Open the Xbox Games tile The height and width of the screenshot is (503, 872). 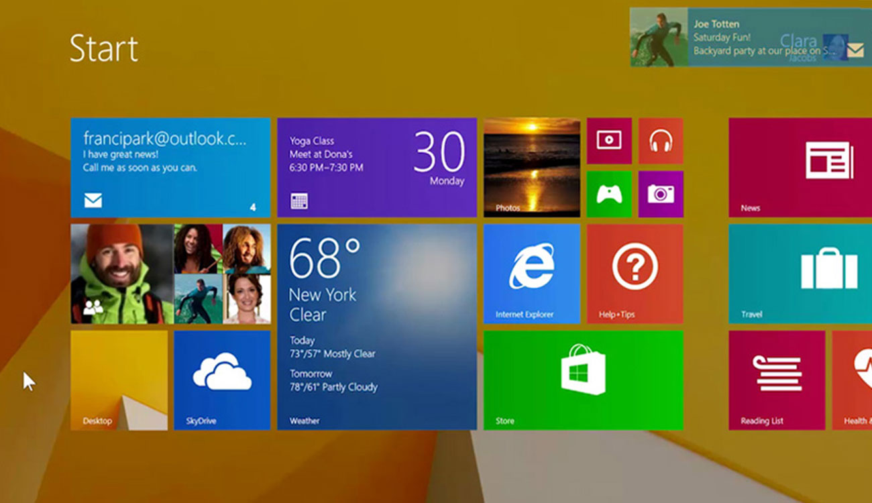tap(609, 194)
